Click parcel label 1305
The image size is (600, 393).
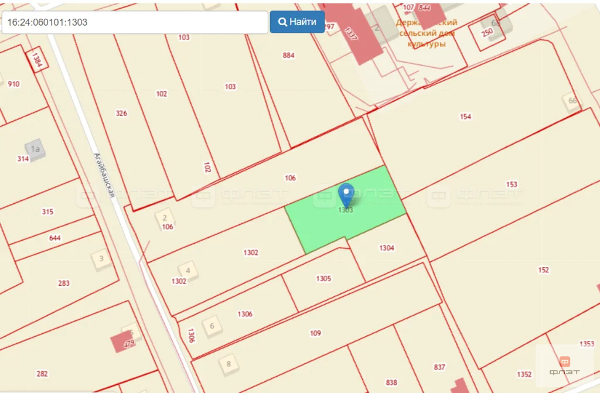[x=323, y=279]
